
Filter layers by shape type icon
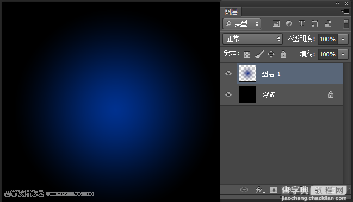[x=315, y=23]
